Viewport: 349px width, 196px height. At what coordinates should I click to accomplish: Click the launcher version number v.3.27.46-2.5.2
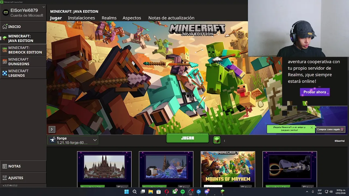pos(10,185)
